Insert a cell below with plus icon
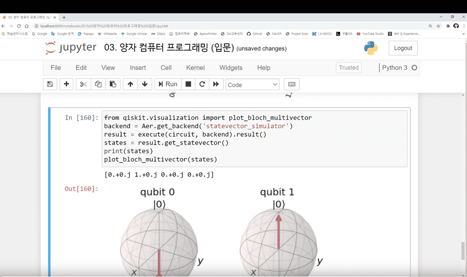Screen dimensions: 467x277 coord(67,84)
